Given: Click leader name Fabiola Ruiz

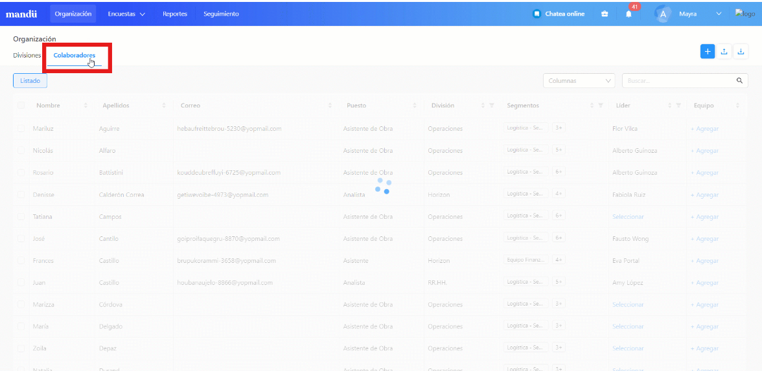Looking at the screenshot, I should (x=629, y=195).
